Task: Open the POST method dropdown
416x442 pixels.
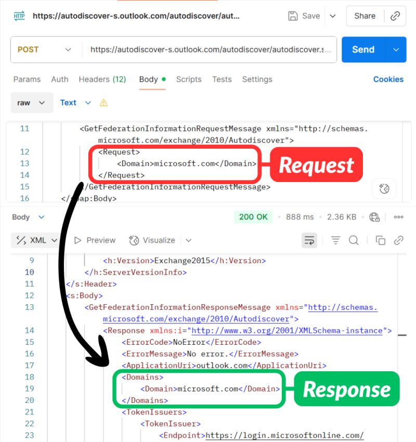Action: 45,49
